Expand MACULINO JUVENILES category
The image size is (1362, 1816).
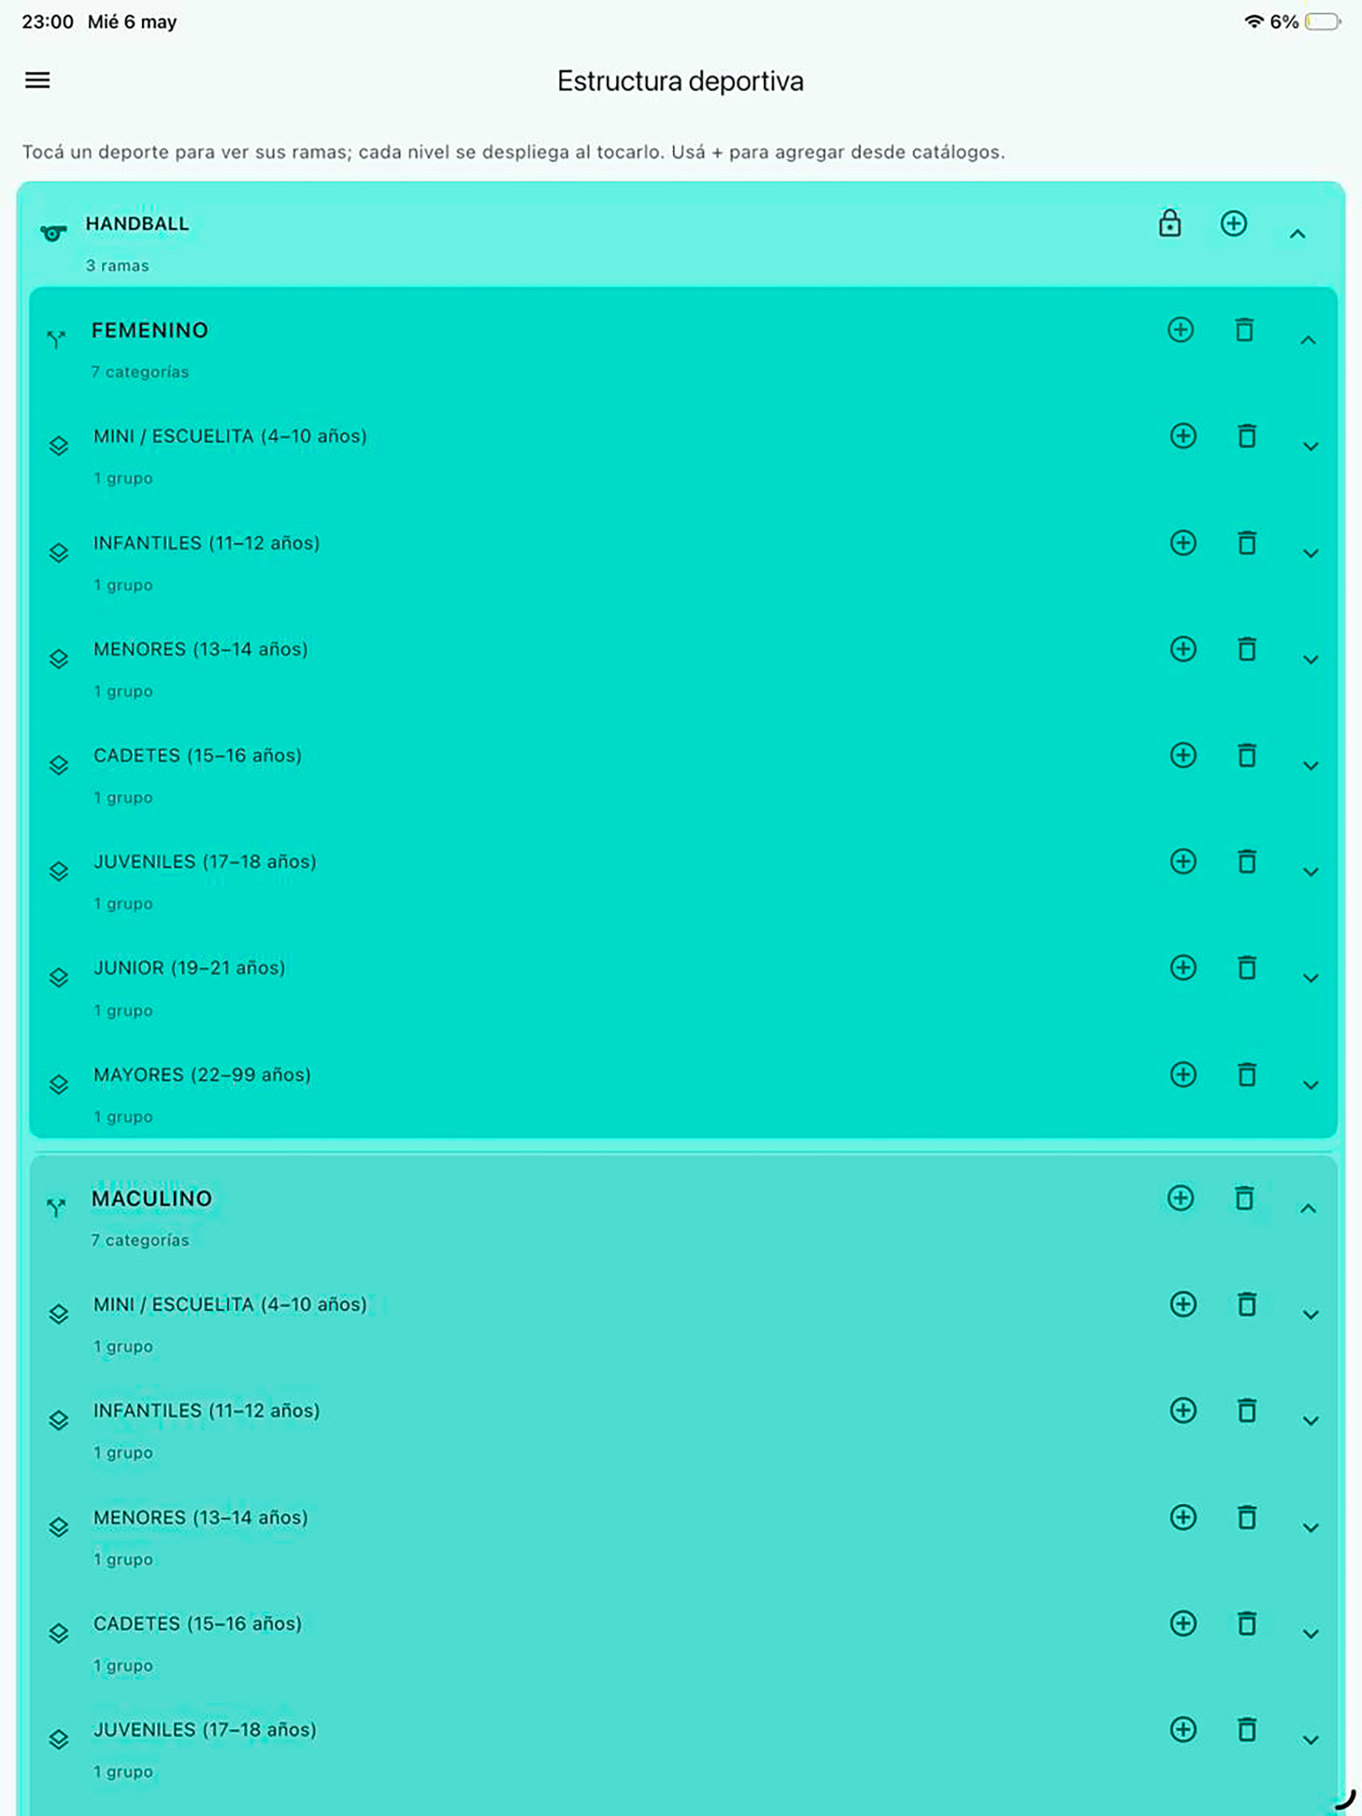coord(1311,1739)
